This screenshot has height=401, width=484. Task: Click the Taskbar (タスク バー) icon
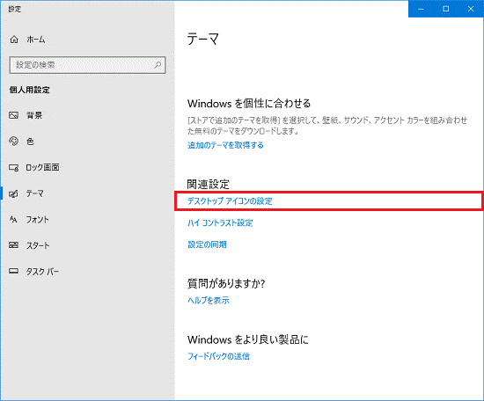[x=13, y=271]
